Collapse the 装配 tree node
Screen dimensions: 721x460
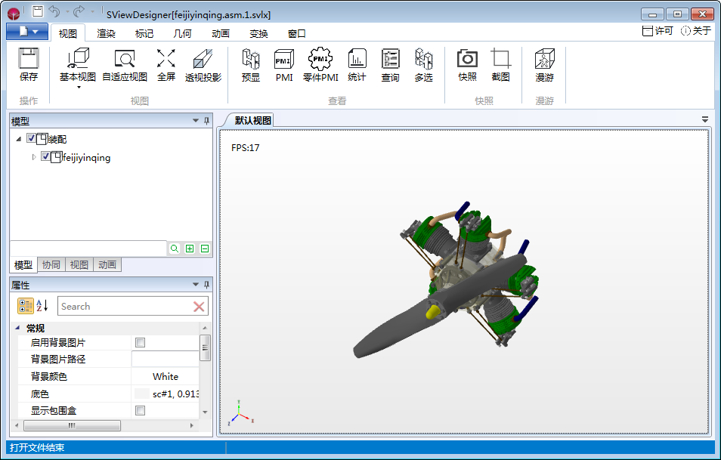pyautogui.click(x=18, y=138)
